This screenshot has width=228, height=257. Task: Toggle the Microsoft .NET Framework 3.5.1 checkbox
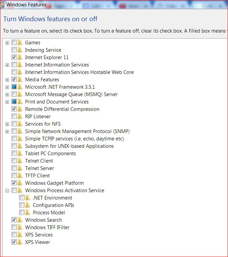click(14, 87)
